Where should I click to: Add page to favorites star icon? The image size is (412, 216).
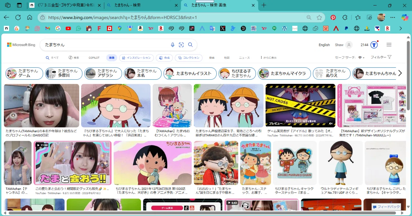tap(319, 17)
